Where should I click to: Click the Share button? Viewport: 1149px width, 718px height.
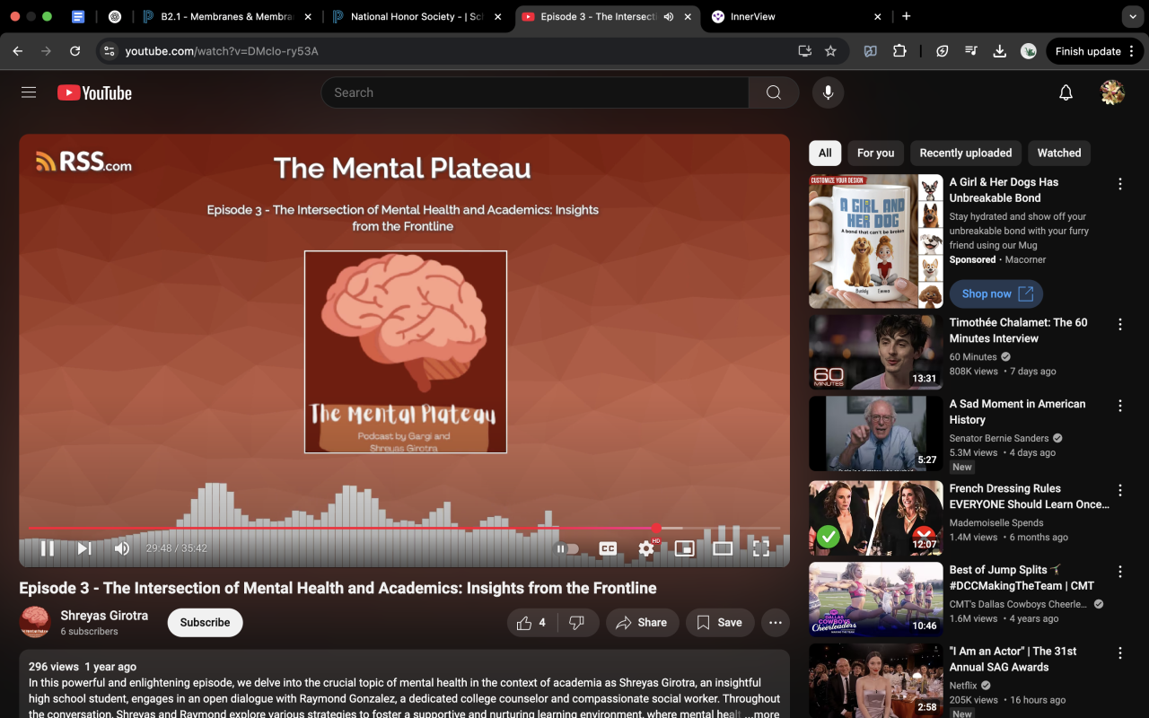point(642,622)
